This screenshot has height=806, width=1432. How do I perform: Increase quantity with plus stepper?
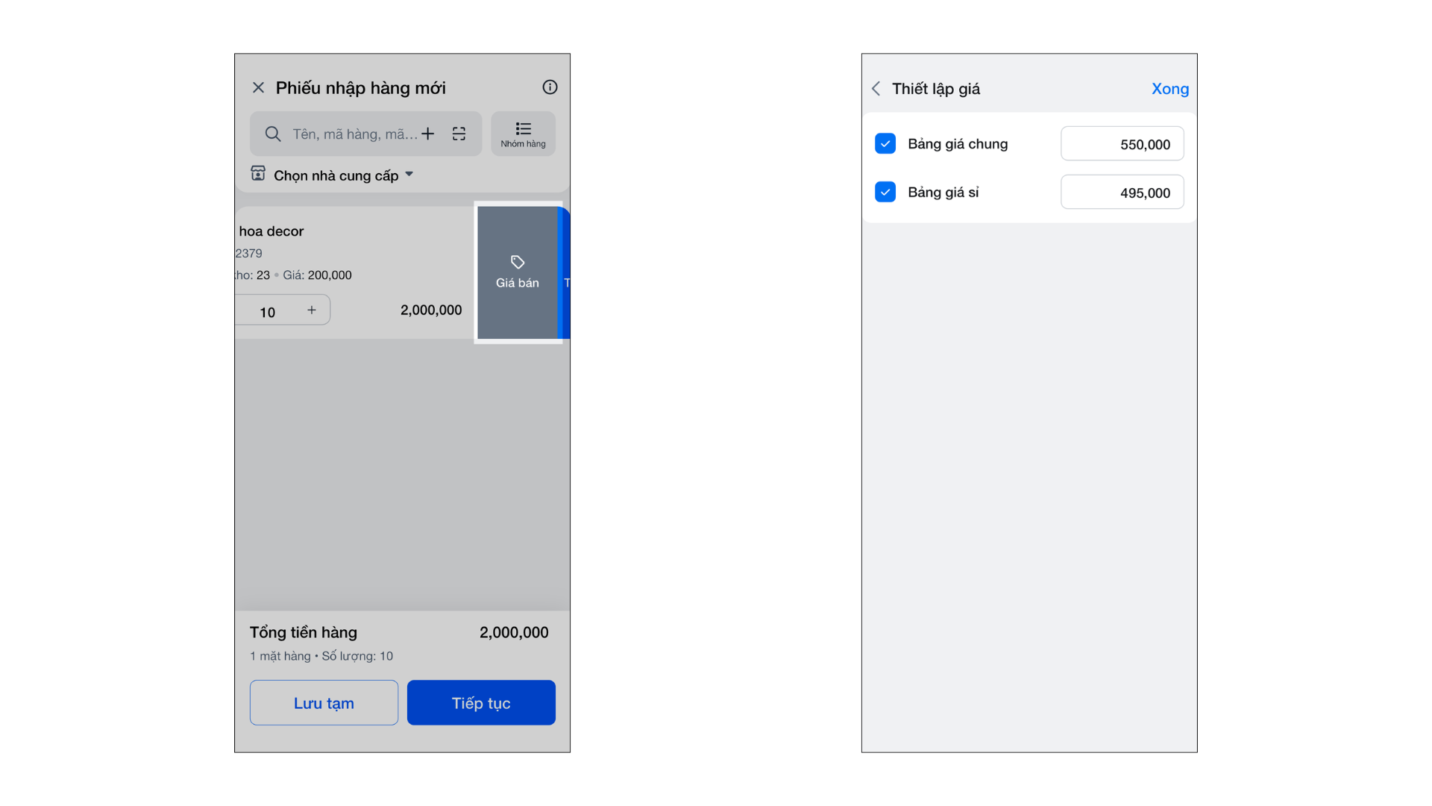coord(312,310)
